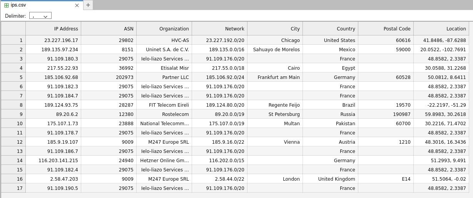Click the Organization column header
Screen dimensions: 473x198
pyautogui.click(x=164, y=29)
